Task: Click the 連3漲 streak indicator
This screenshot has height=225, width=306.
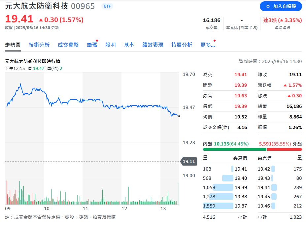Action: [282, 20]
